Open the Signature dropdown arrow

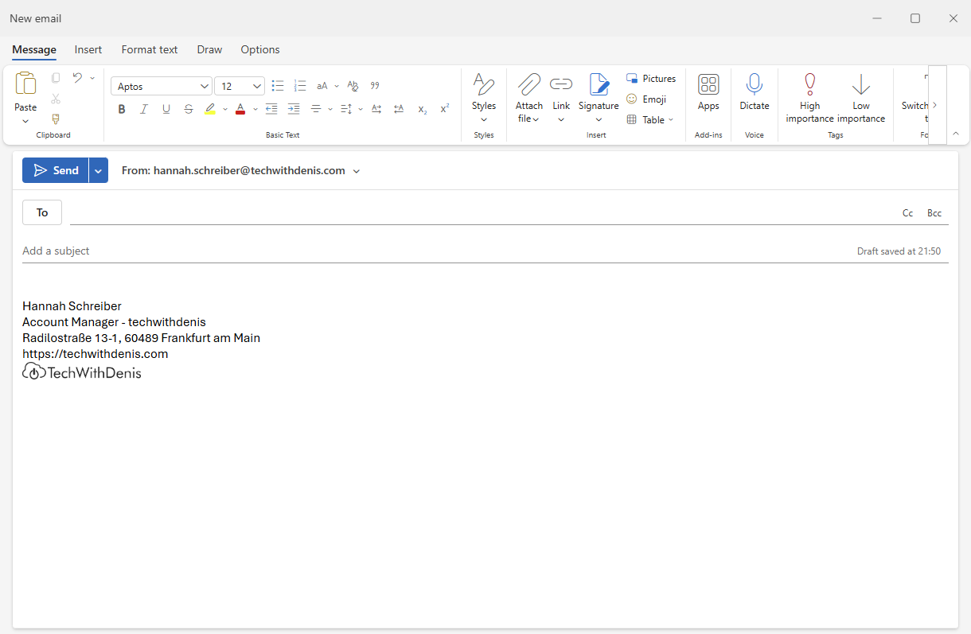[x=599, y=120]
